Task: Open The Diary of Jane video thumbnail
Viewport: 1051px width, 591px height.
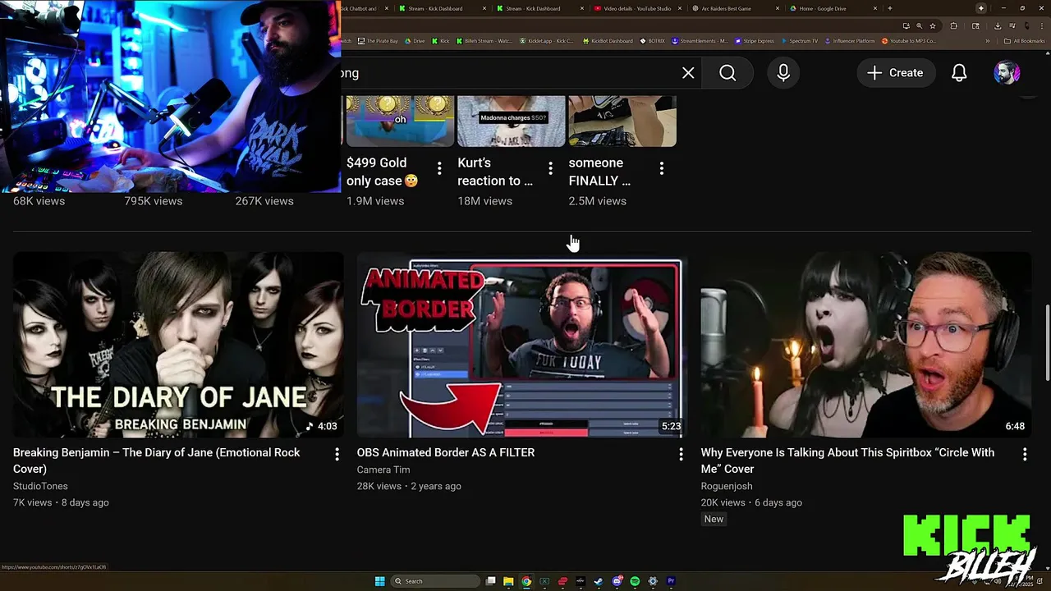Action: pyautogui.click(x=178, y=345)
